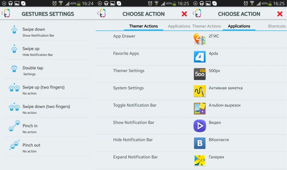Image resolution: width=287 pixels, height=170 pixels.
Task: Switch to the Shortcuts tab
Action: pos(277,26)
